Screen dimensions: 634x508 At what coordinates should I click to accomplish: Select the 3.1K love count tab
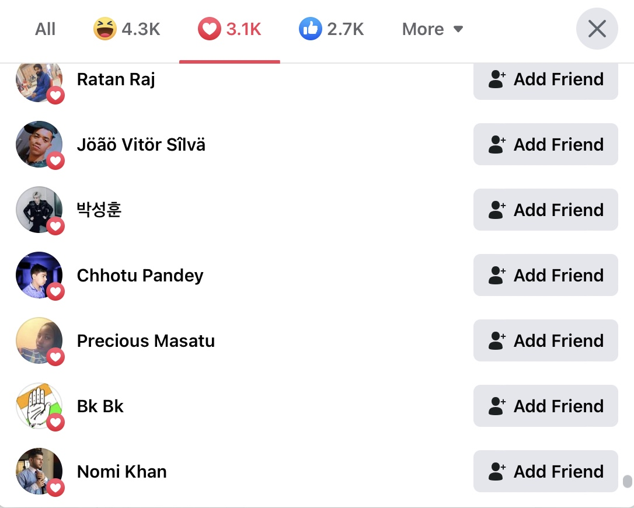click(243, 29)
